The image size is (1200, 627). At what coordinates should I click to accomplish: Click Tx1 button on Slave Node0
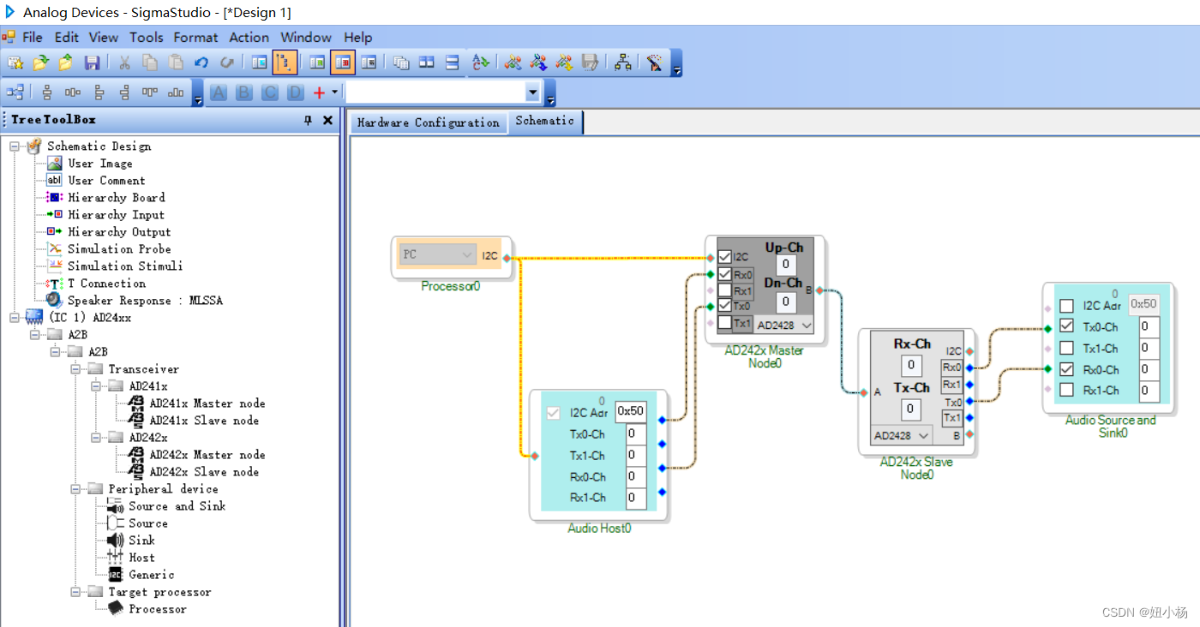[952, 418]
